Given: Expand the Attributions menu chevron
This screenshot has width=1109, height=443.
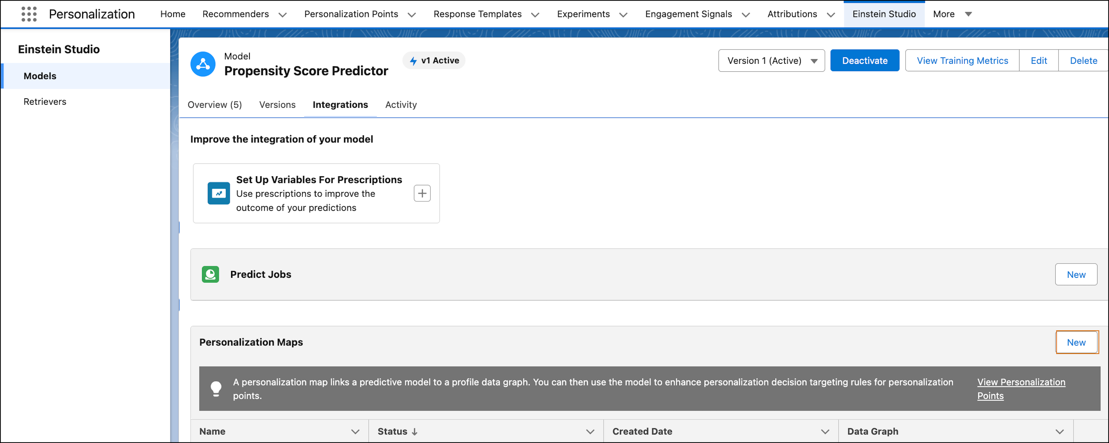Looking at the screenshot, I should (x=830, y=15).
